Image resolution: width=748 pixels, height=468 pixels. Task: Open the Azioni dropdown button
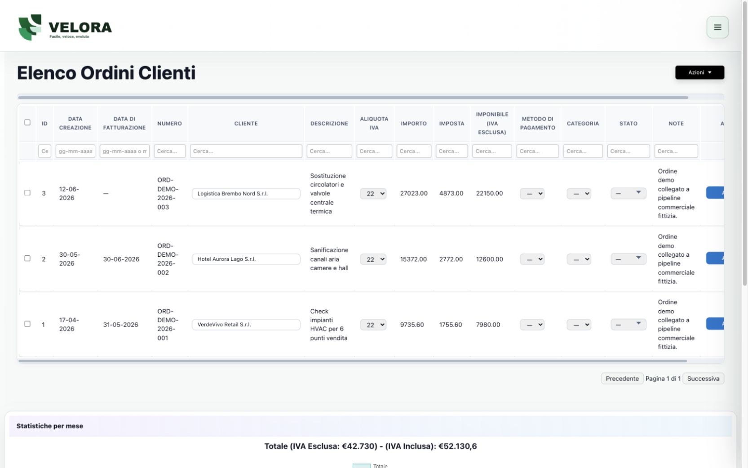tap(699, 72)
